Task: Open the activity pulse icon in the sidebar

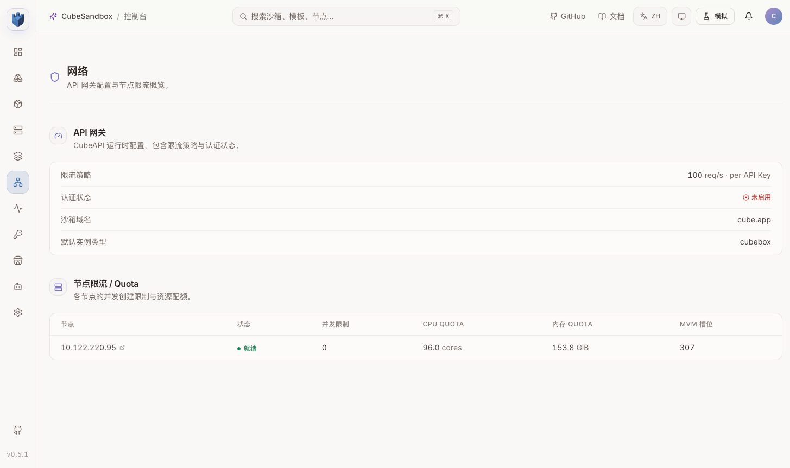Action: pos(18,208)
